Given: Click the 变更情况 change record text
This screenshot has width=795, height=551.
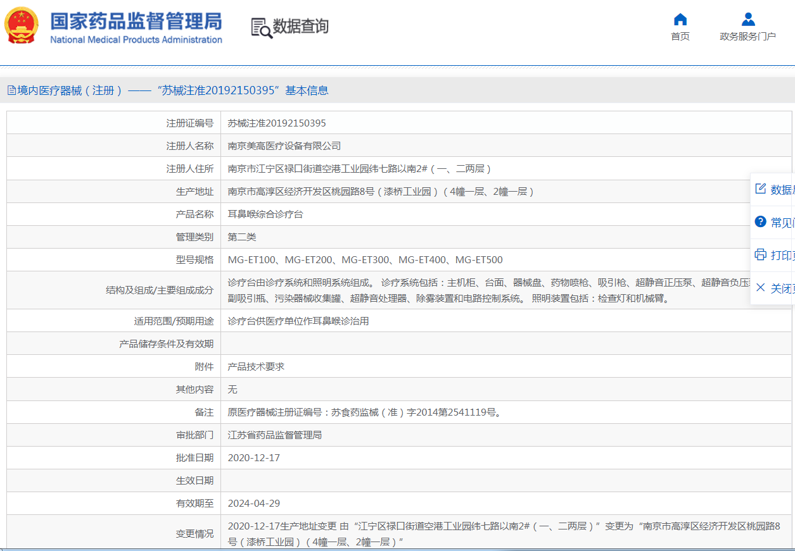Looking at the screenshot, I should [504, 534].
